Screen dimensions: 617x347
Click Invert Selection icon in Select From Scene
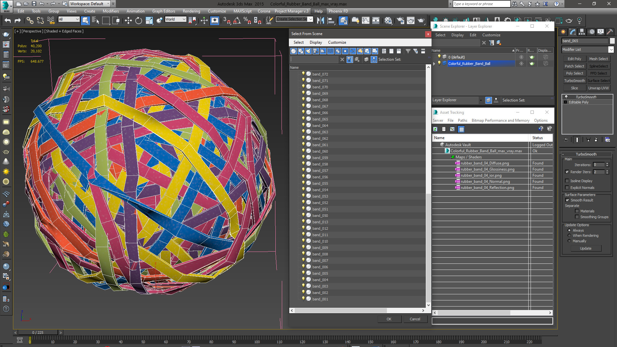click(399, 51)
